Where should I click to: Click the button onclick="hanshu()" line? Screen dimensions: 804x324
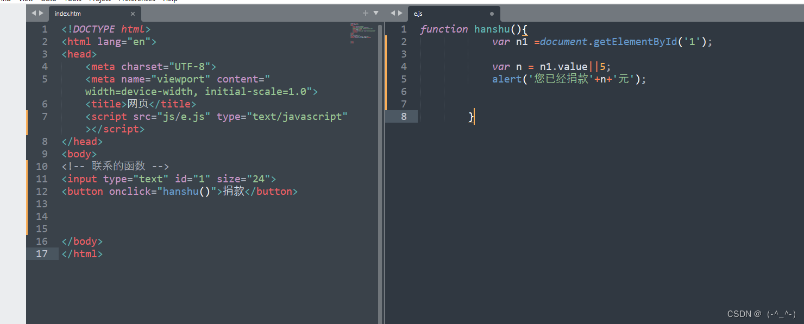tap(180, 192)
